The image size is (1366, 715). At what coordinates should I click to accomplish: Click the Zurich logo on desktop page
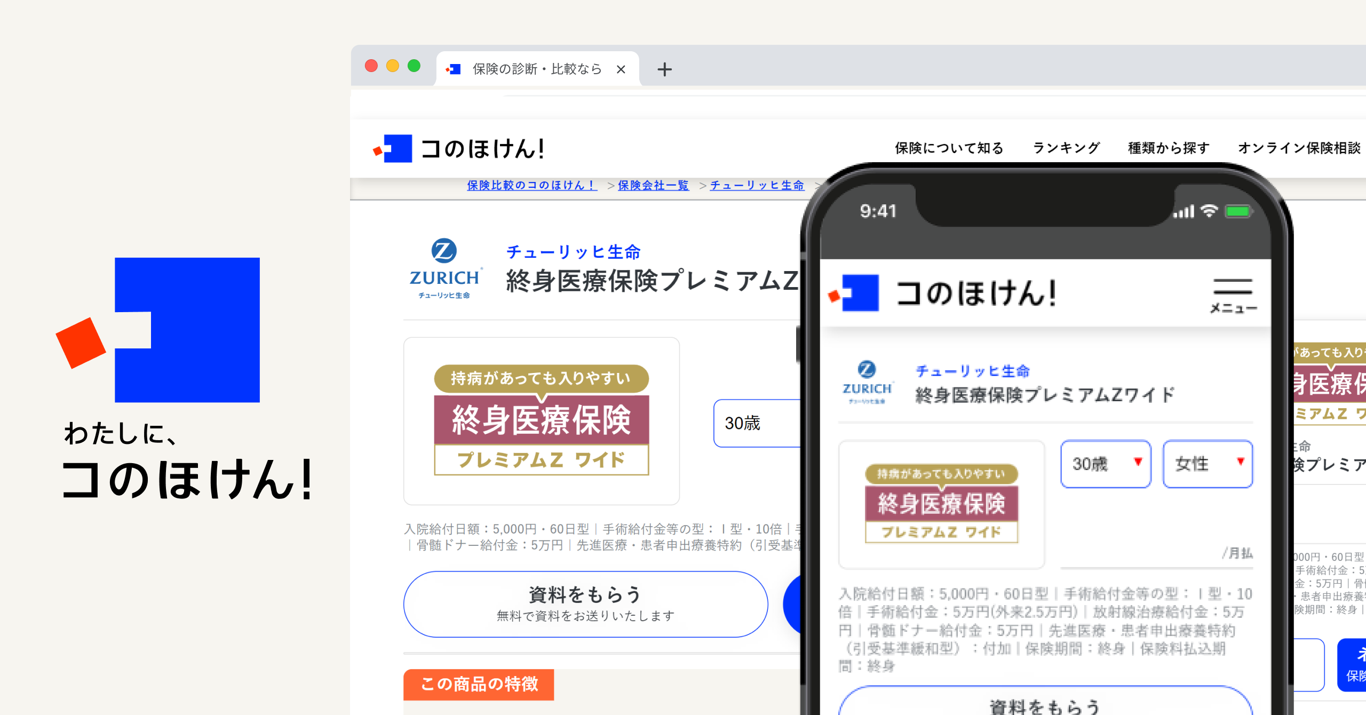pos(444,268)
